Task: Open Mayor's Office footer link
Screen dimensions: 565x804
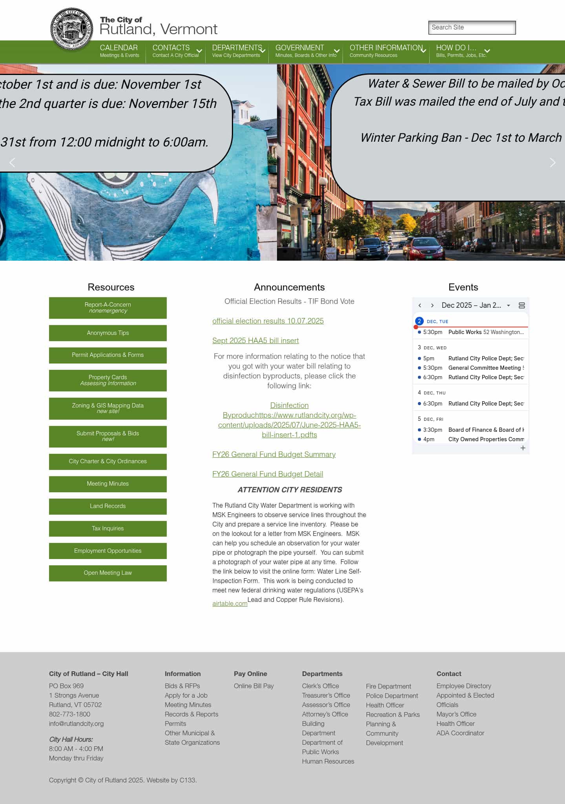Action: click(x=456, y=714)
